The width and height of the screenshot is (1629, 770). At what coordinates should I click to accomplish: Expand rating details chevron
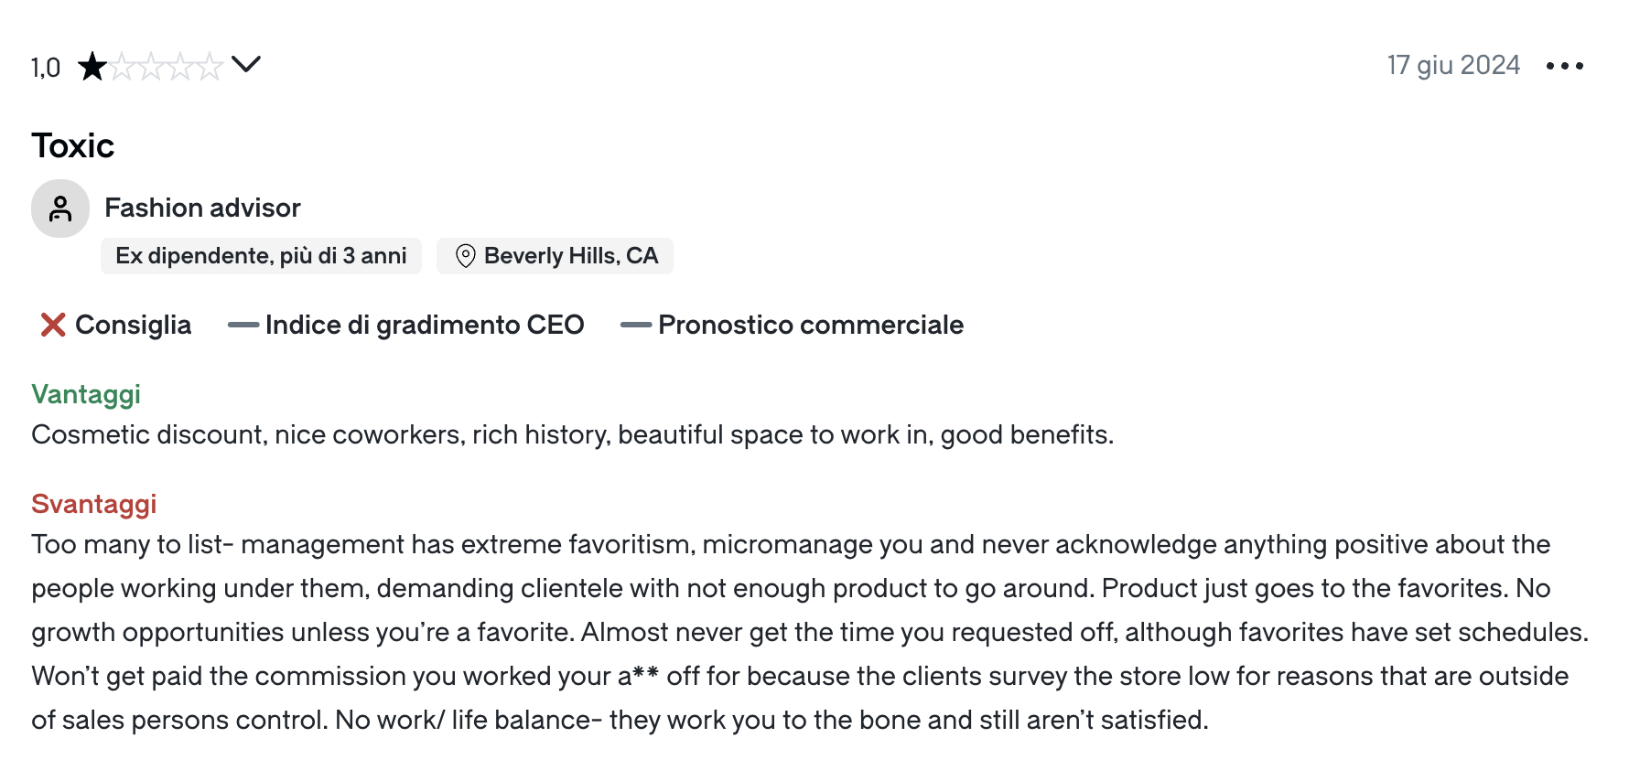click(246, 64)
